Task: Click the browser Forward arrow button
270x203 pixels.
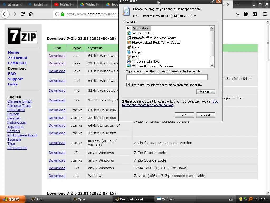Action: click(14, 14)
